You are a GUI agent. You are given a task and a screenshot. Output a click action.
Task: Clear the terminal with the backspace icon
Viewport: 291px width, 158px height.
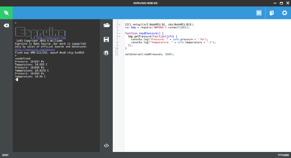pos(6,25)
